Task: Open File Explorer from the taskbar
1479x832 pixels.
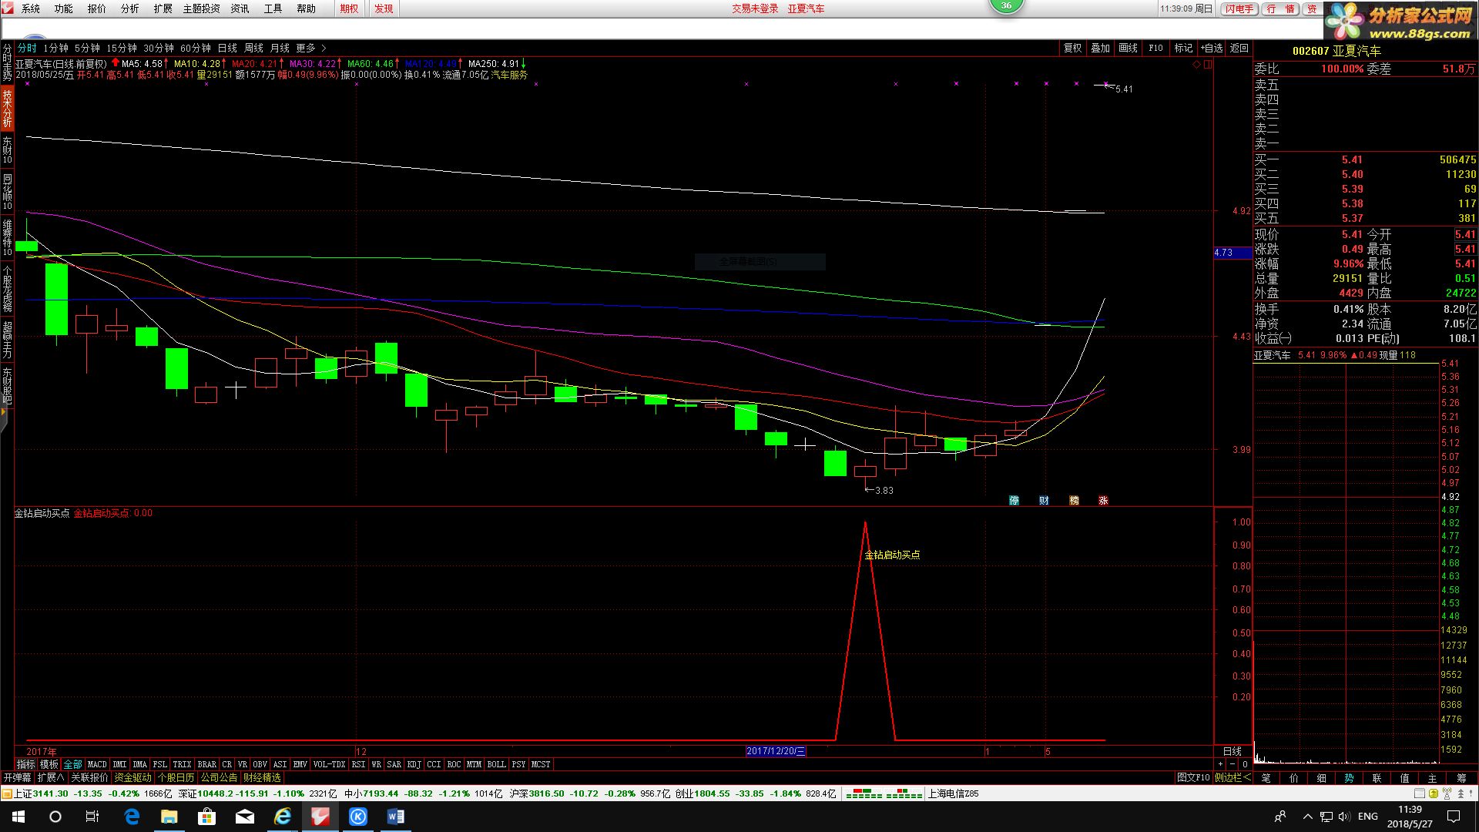Action: click(169, 817)
